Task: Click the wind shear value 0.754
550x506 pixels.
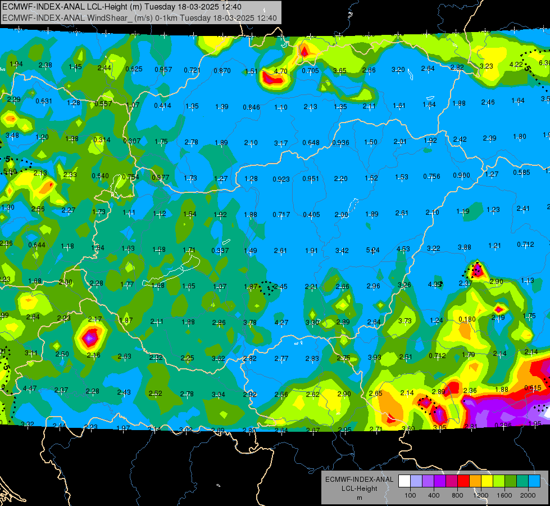Action: point(130,177)
